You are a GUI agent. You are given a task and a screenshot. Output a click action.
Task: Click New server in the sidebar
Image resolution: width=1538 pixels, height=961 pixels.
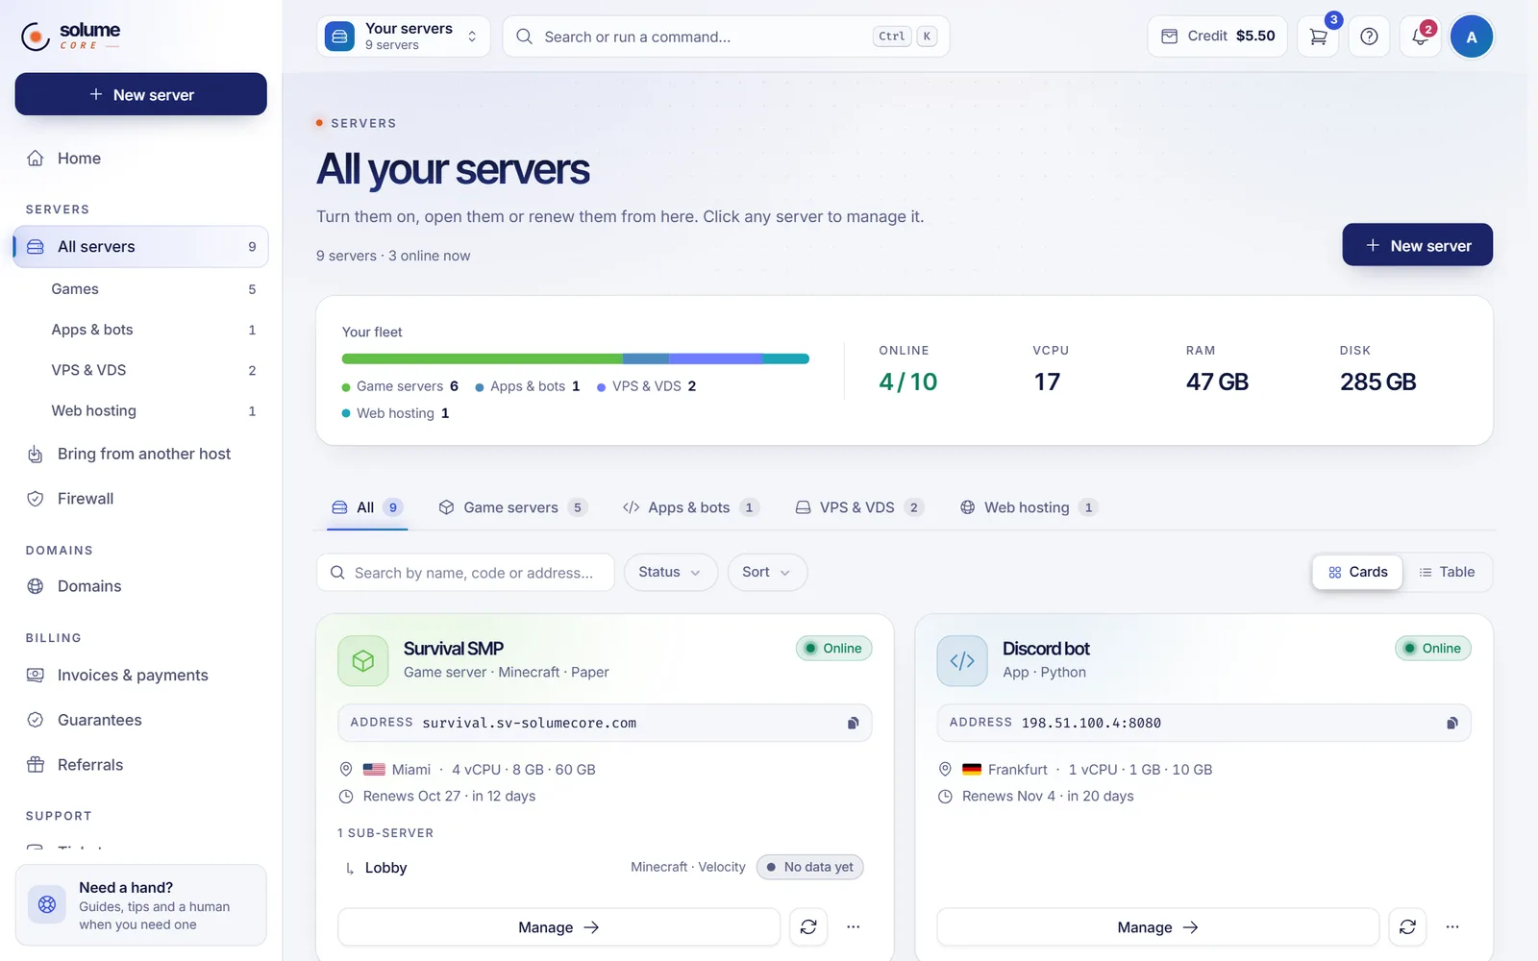140,94
